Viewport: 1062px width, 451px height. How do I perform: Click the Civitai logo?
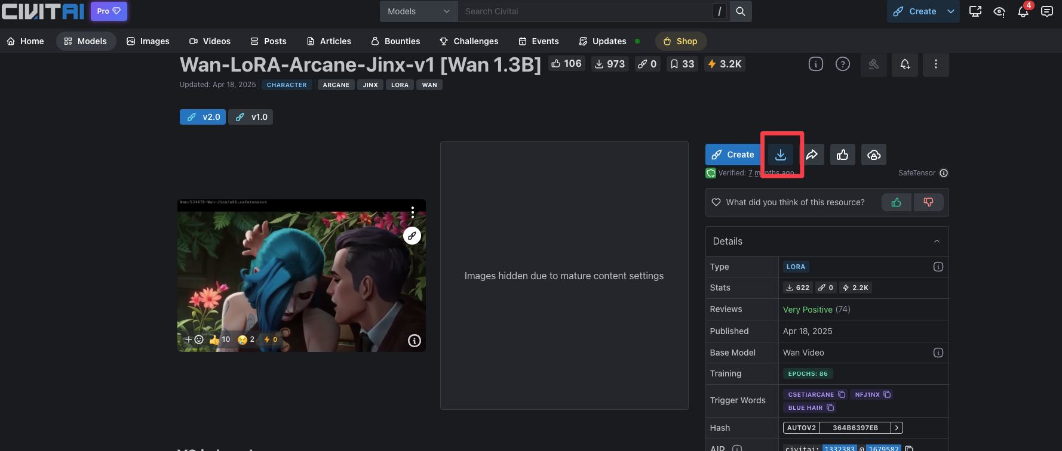[x=43, y=11]
